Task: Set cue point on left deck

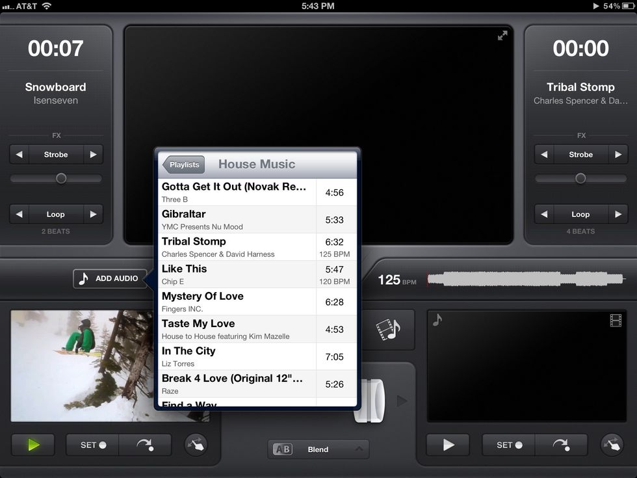Action: point(92,445)
